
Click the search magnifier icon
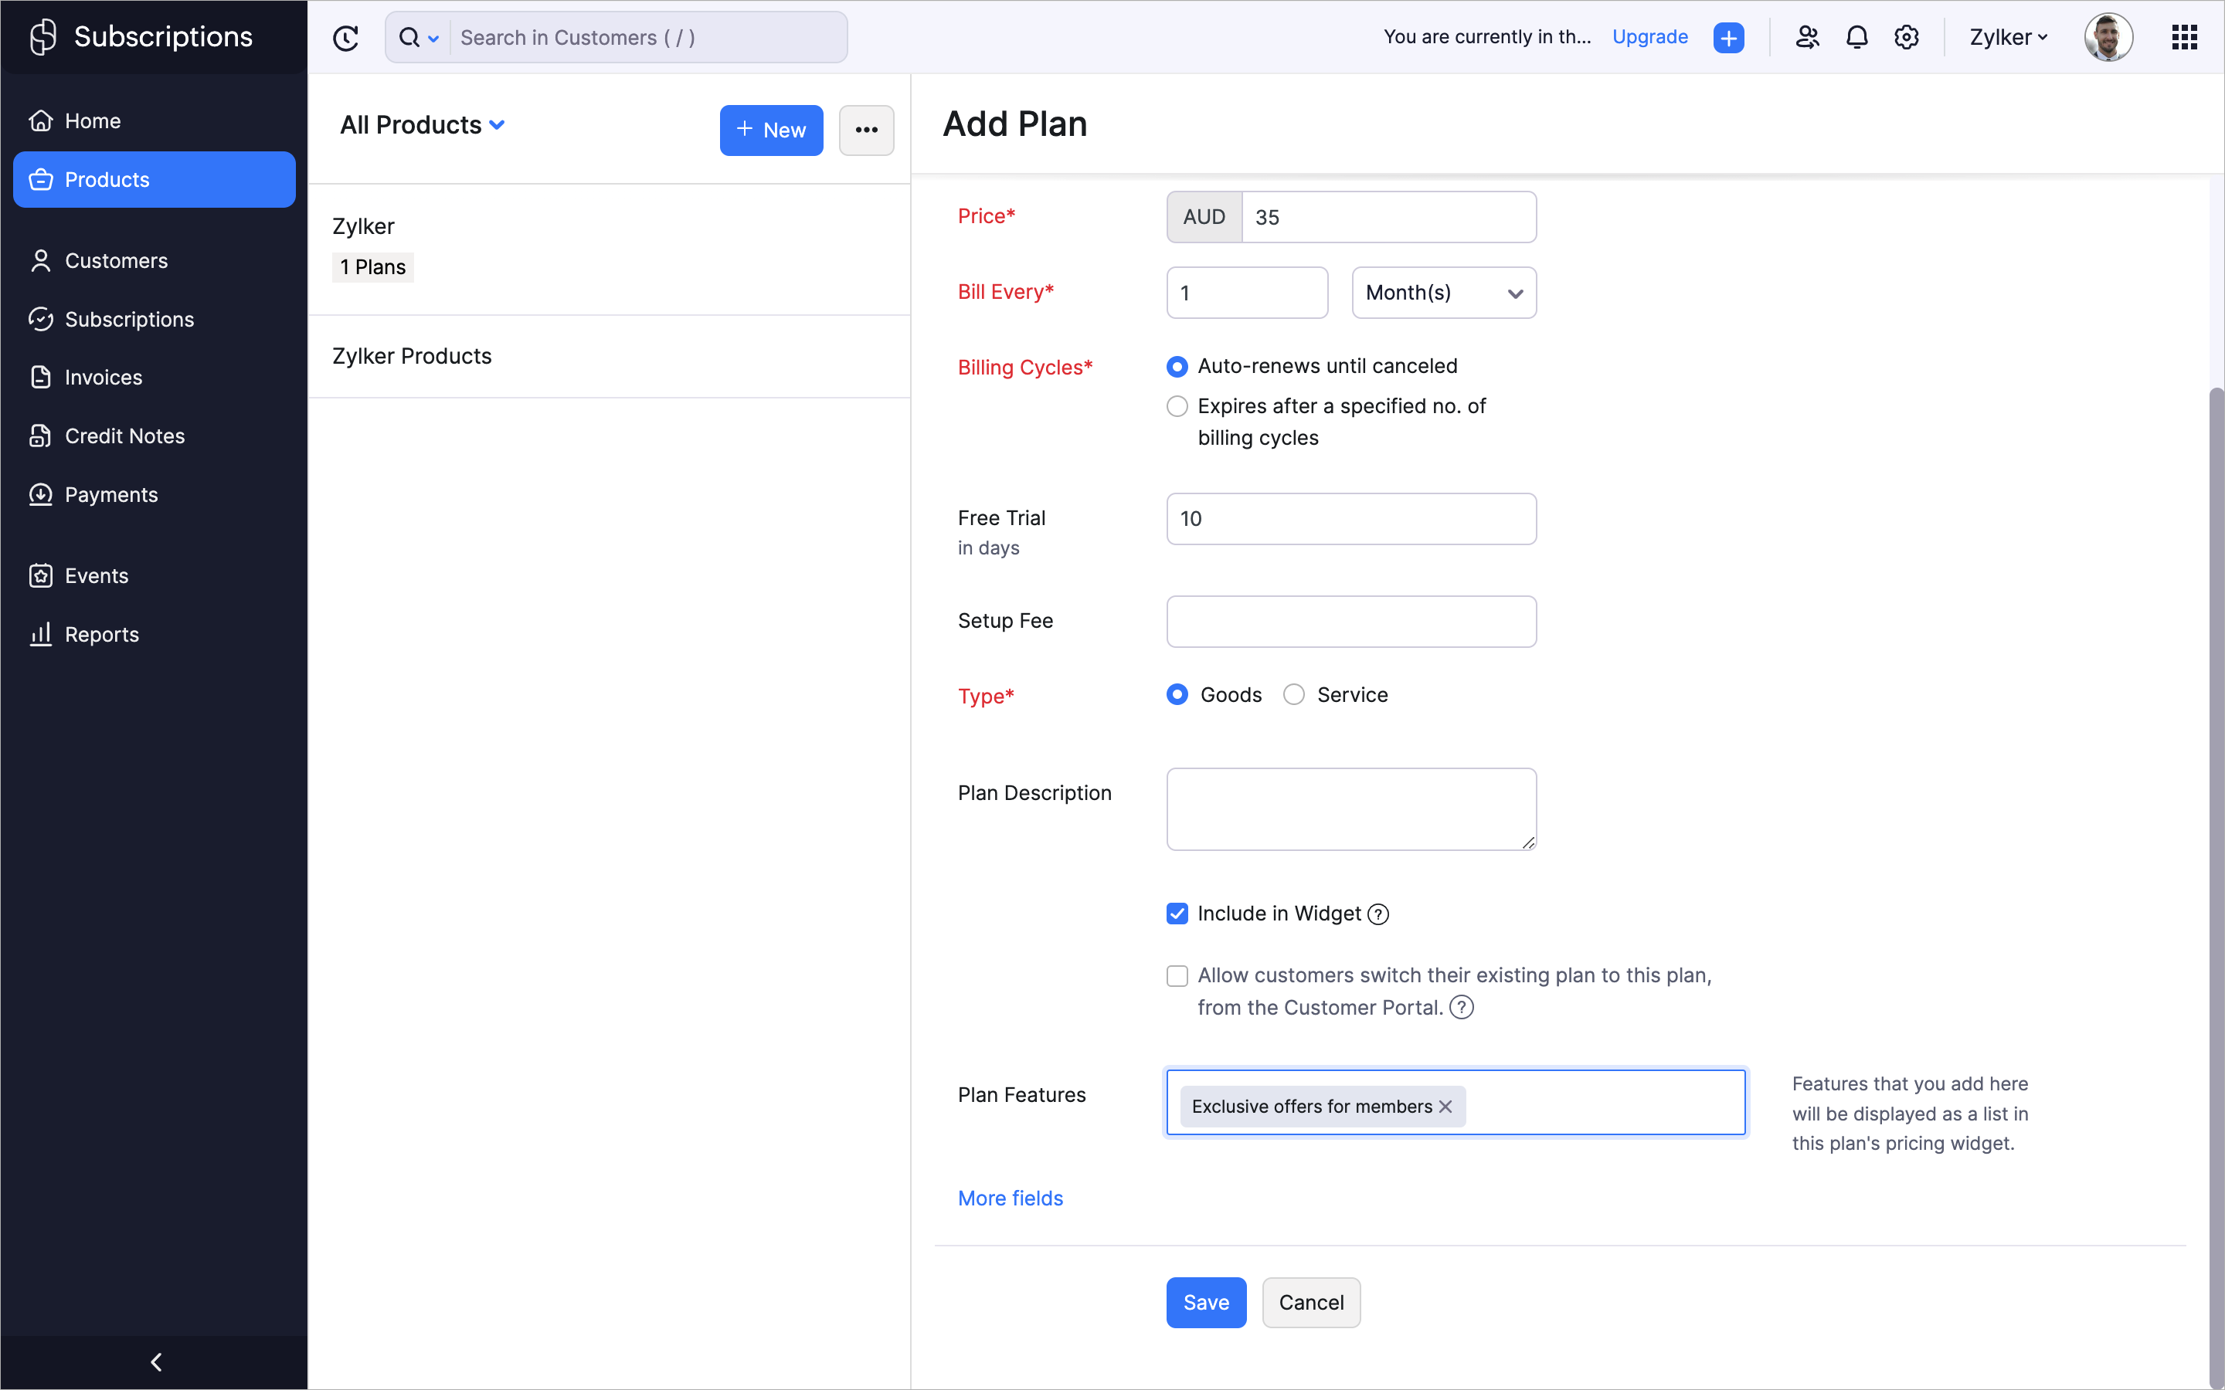tap(409, 38)
